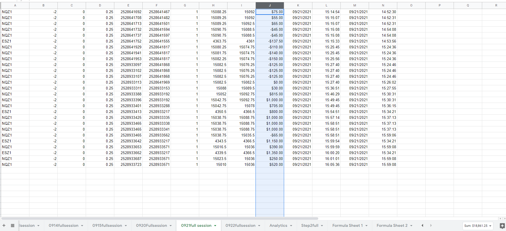Click cell showing $1,350.00
The image size is (506, 231).
[x=270, y=153]
